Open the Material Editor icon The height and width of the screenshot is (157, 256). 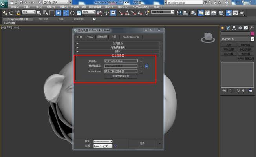pyautogui.click(x=221, y=13)
